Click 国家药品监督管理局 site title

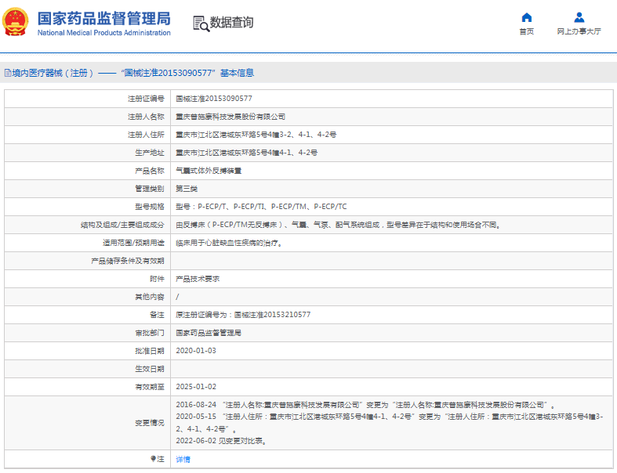[104, 19]
